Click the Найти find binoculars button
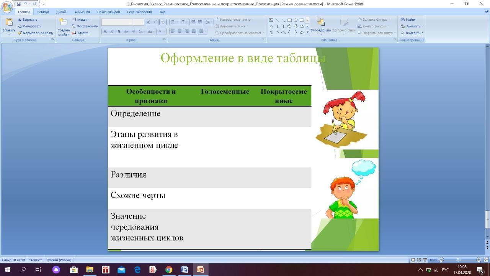The width and height of the screenshot is (490, 276). click(408, 20)
